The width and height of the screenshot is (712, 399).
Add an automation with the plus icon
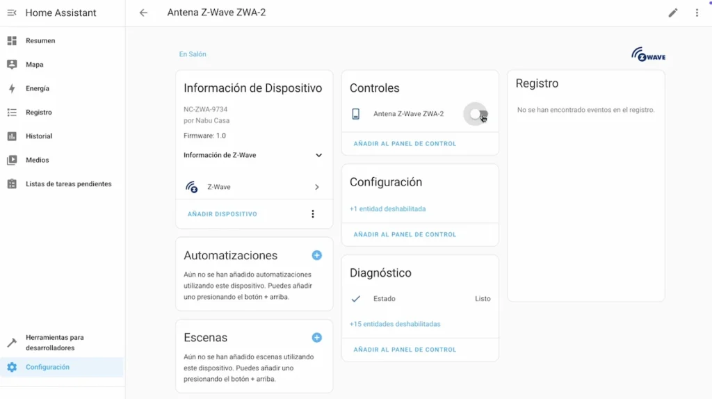(317, 255)
